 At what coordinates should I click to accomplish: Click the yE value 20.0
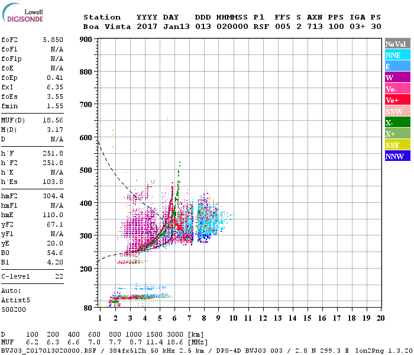point(55,244)
